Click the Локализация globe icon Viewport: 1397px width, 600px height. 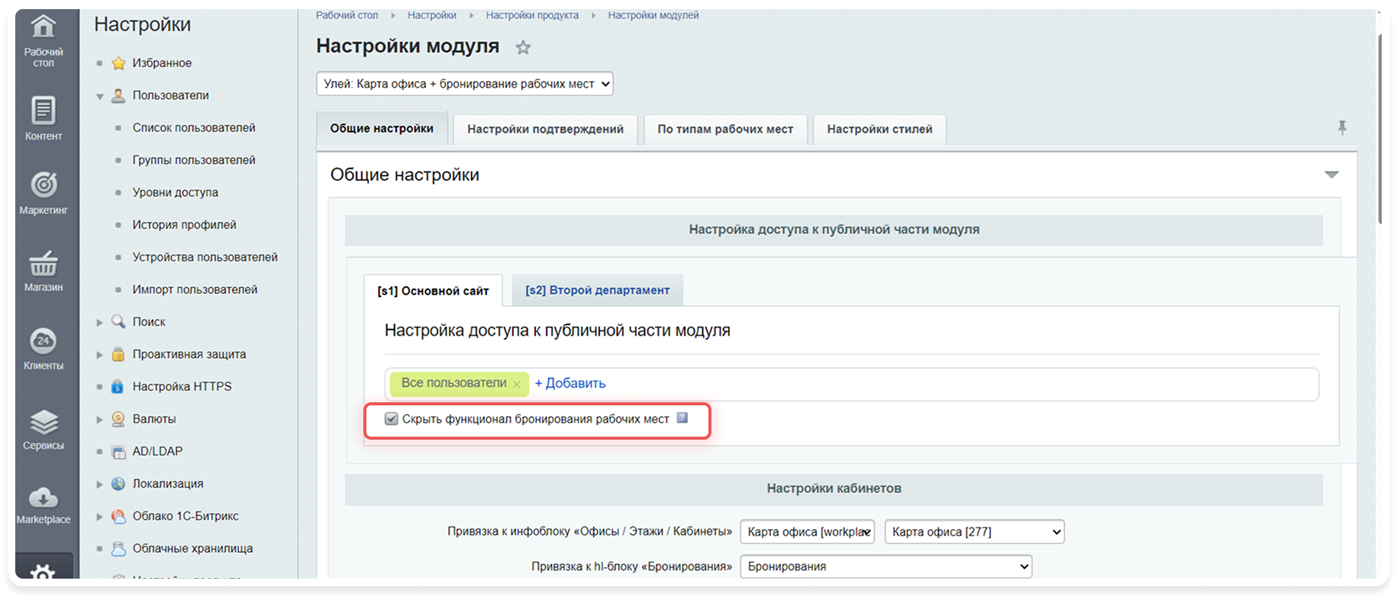(118, 483)
